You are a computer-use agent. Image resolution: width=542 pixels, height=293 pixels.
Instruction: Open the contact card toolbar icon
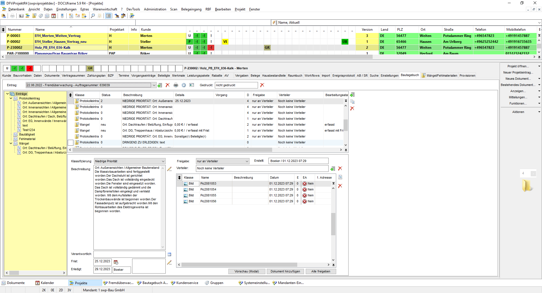pyautogui.click(x=21, y=16)
